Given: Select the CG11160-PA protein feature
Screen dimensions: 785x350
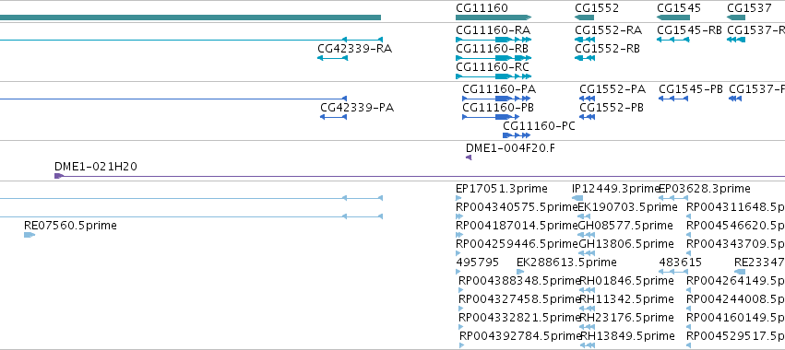Looking at the screenshot, I should coord(496,99).
